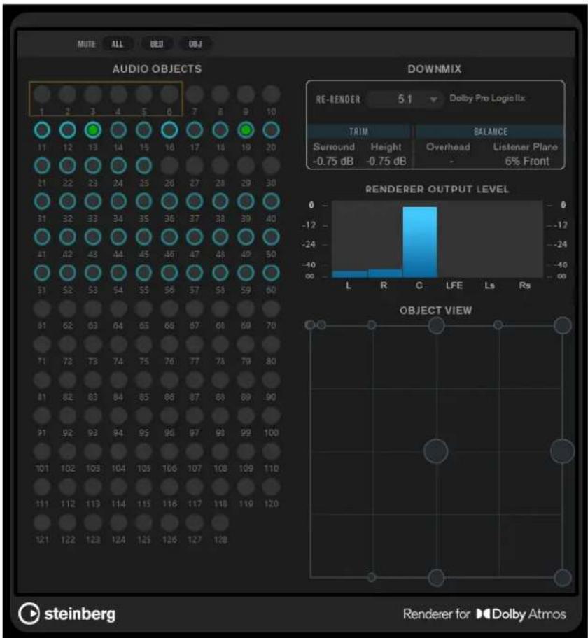Viewport: 588px width, 638px height.
Task: Click the Dolby Pro Logic IIx label
Action: tap(487, 98)
